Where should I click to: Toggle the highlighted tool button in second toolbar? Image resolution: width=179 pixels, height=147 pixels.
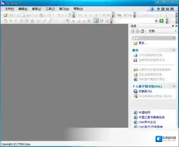click(x=96, y=21)
